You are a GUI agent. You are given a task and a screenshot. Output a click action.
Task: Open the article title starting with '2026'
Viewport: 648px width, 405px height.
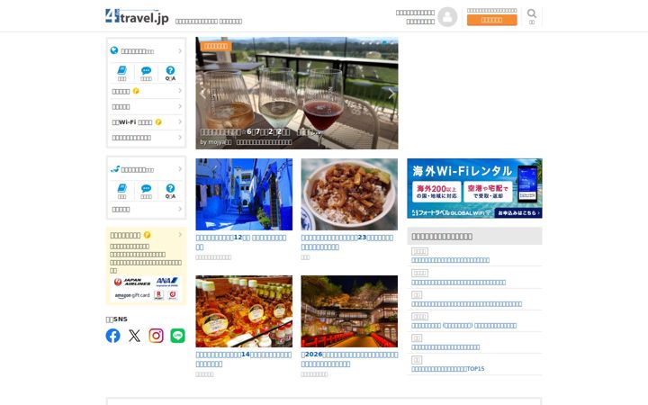click(349, 359)
